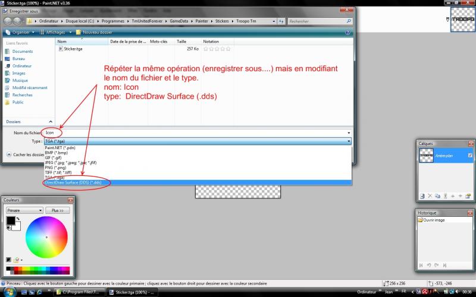Click GameData in address breadcrumb

(x=179, y=21)
